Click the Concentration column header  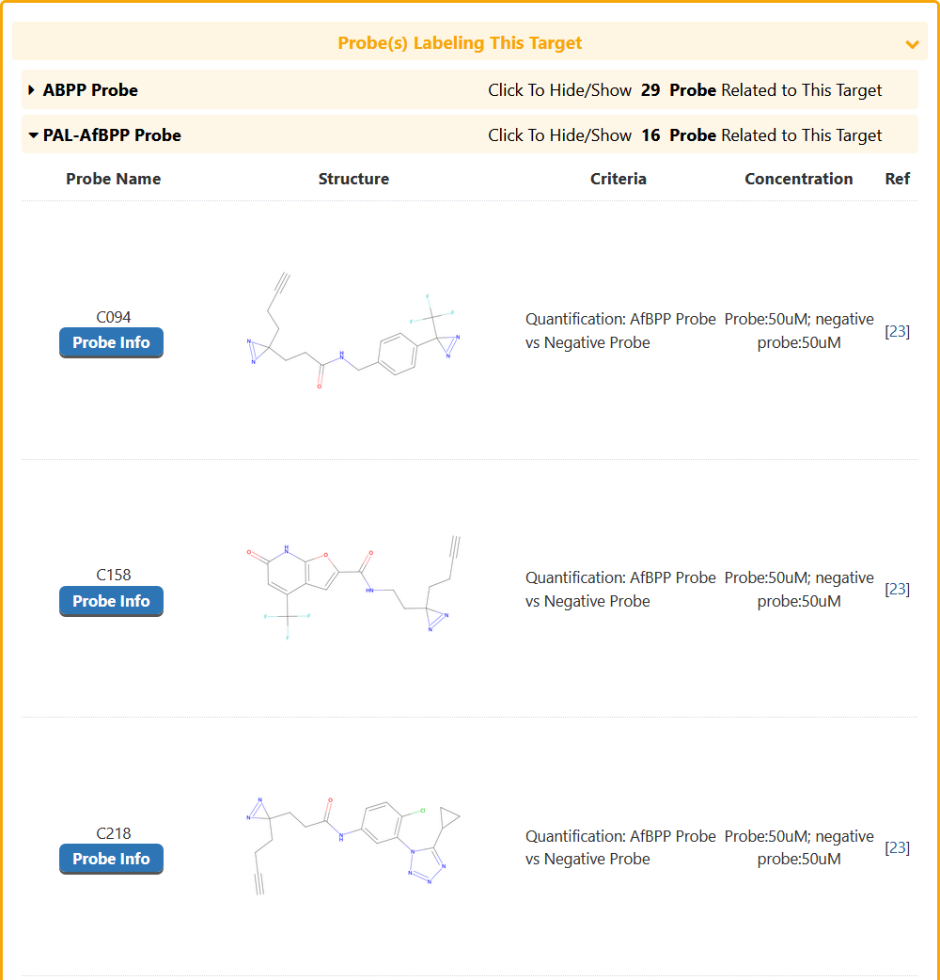click(798, 179)
